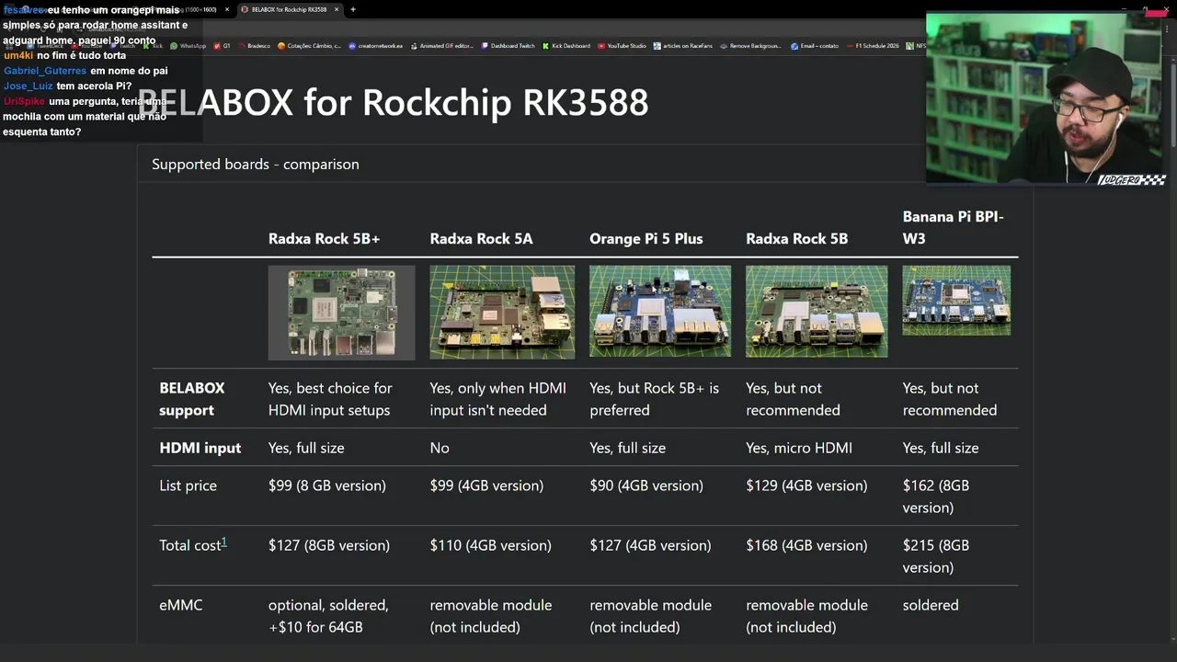Click 'Yes, only when HDMI input isn't needed'

pos(497,399)
